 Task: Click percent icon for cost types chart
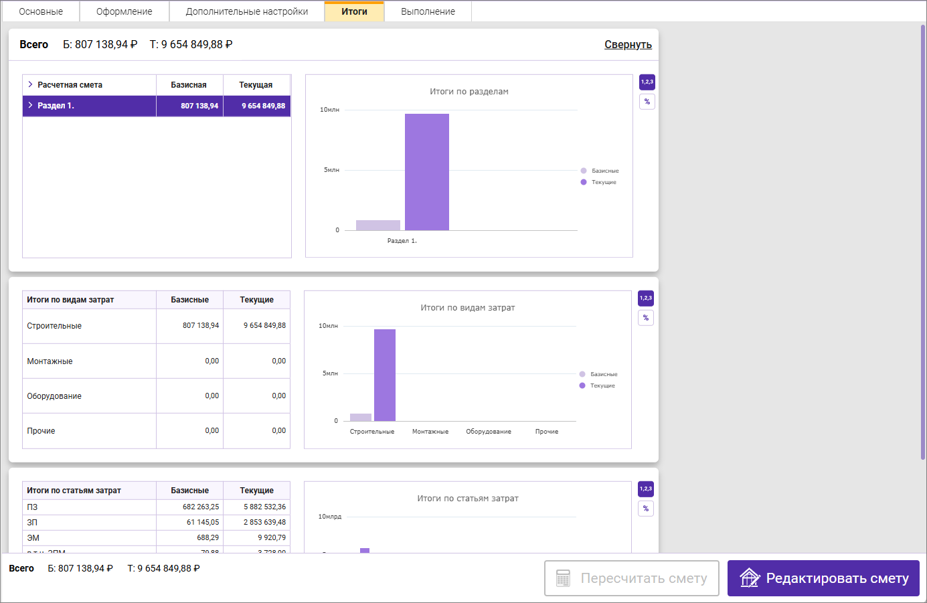(x=645, y=318)
